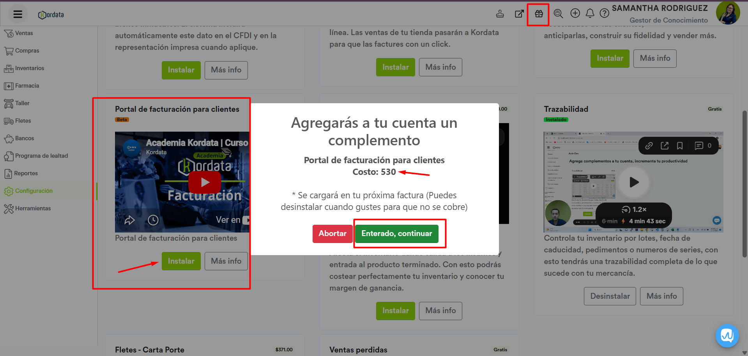Play the Trazabilidad video
Viewport: 748px width, 356px height.
point(634,182)
